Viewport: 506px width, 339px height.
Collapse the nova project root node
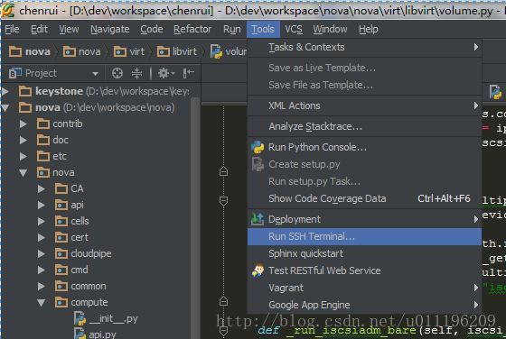tap(5, 108)
